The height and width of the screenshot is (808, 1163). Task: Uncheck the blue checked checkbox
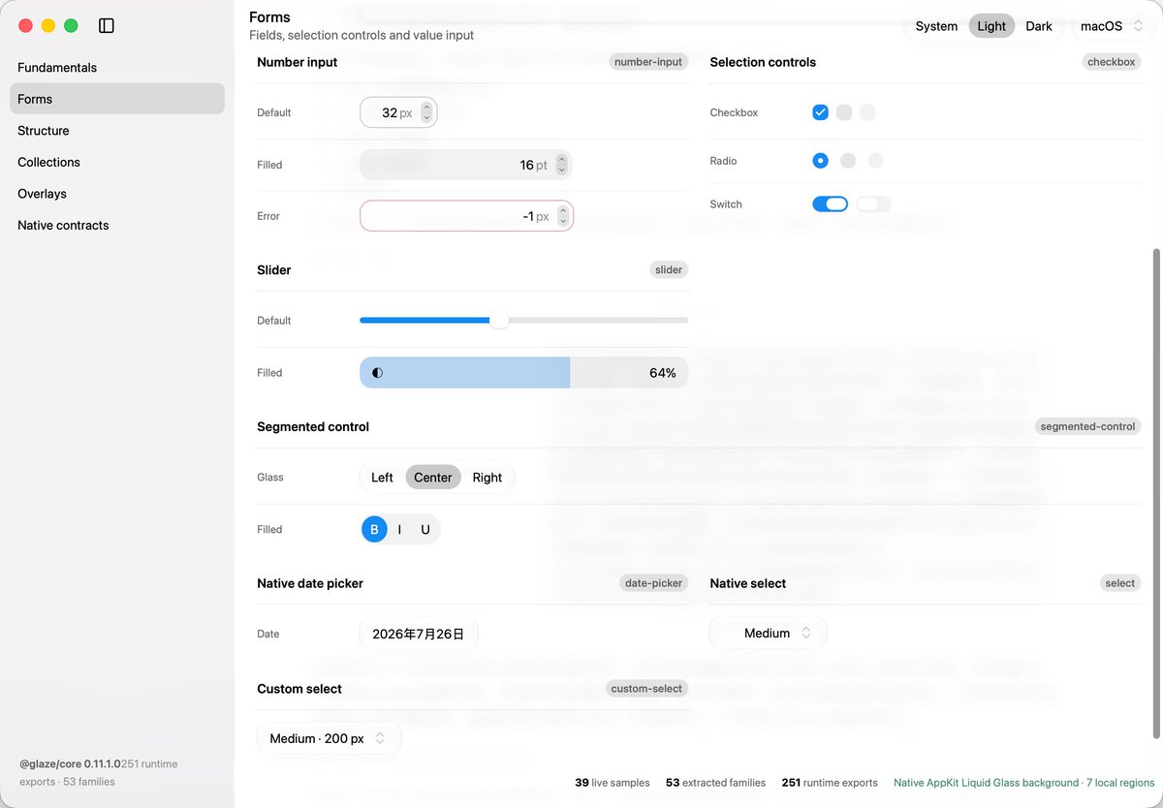[820, 112]
